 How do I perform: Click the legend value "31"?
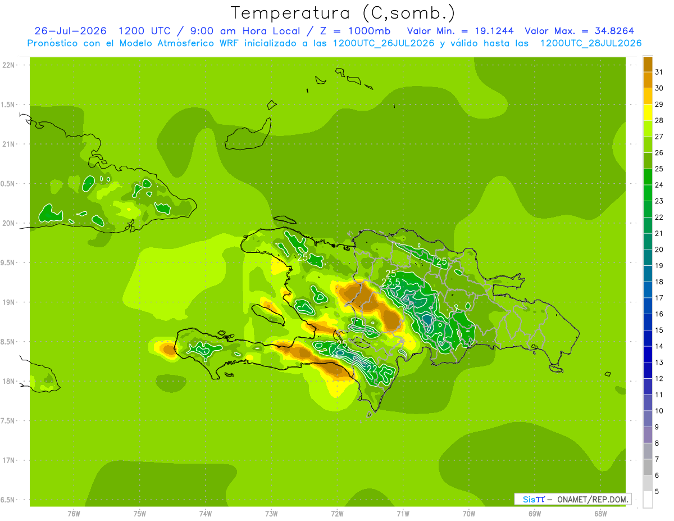tap(659, 72)
